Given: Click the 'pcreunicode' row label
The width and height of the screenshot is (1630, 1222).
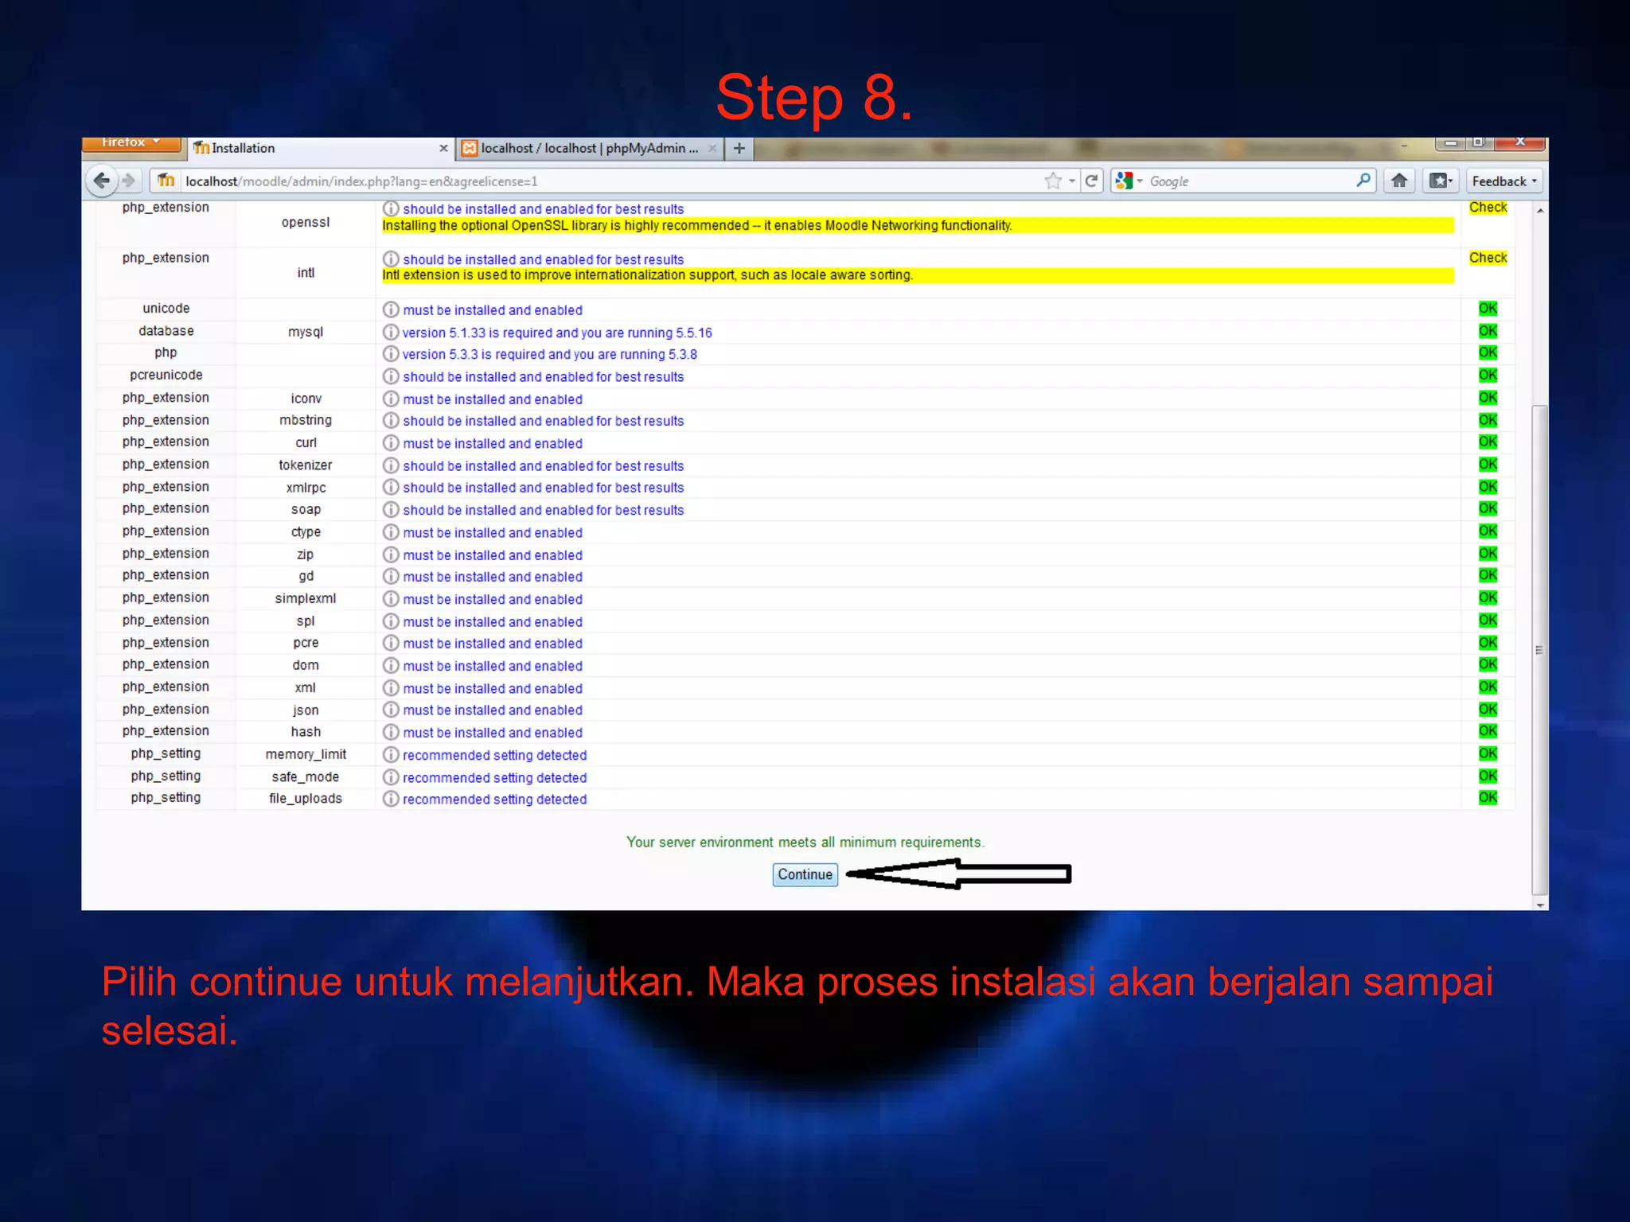Looking at the screenshot, I should tap(166, 375).
